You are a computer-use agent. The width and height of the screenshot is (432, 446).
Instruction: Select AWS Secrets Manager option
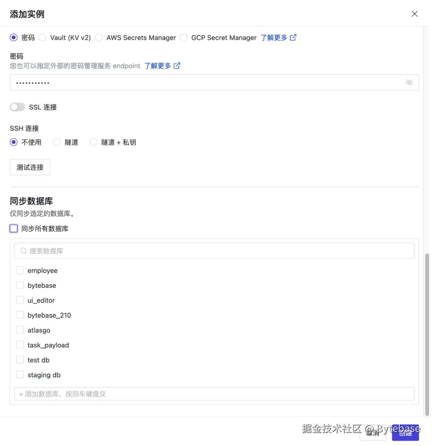tap(99, 38)
